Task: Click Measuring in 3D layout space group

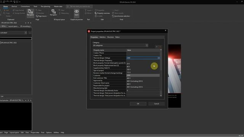Action: pyautogui.click(x=64, y=13)
